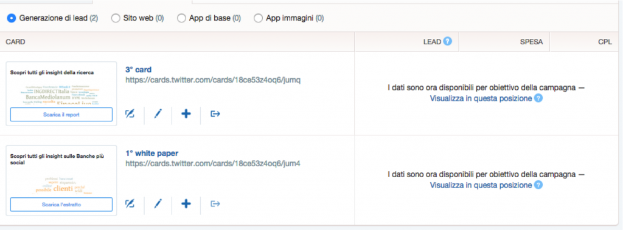623x230 pixels.
Task: Click export icon for 1° white paper
Action: 215,204
